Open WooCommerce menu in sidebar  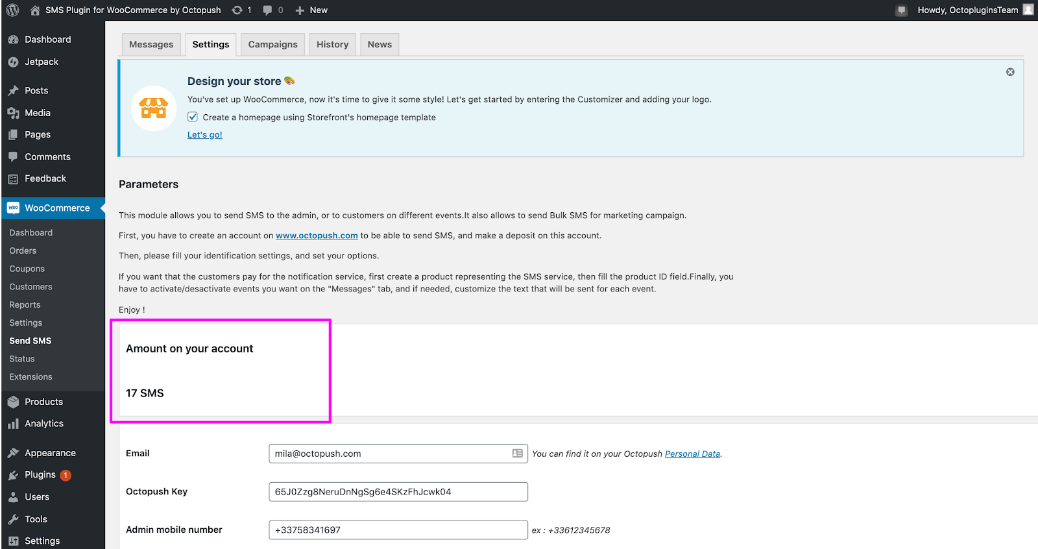point(53,208)
